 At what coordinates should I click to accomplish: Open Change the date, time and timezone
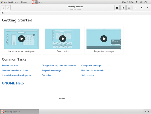pos(59,65)
